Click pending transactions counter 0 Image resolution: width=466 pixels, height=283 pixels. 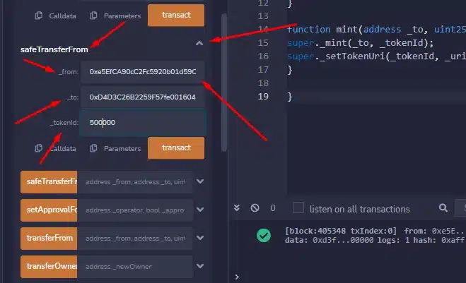[x=273, y=208]
